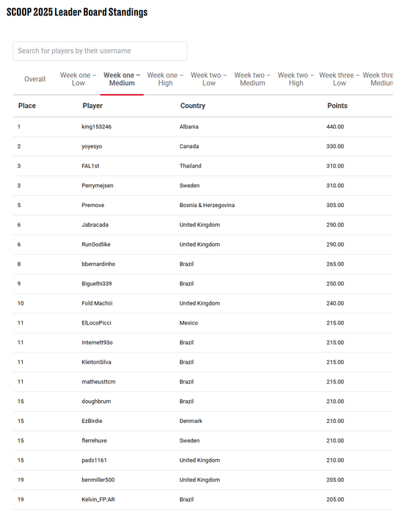405x514 pixels.
Task: Click the player username search field
Action: 100,51
